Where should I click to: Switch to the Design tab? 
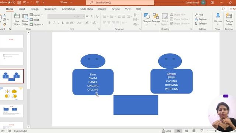pyautogui.click(x=34, y=9)
